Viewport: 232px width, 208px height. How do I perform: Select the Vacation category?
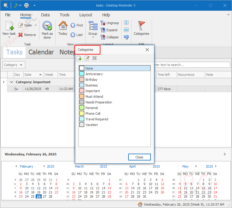click(115, 125)
